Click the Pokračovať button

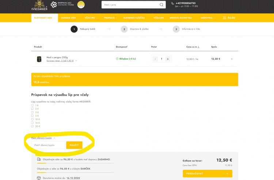(207, 173)
